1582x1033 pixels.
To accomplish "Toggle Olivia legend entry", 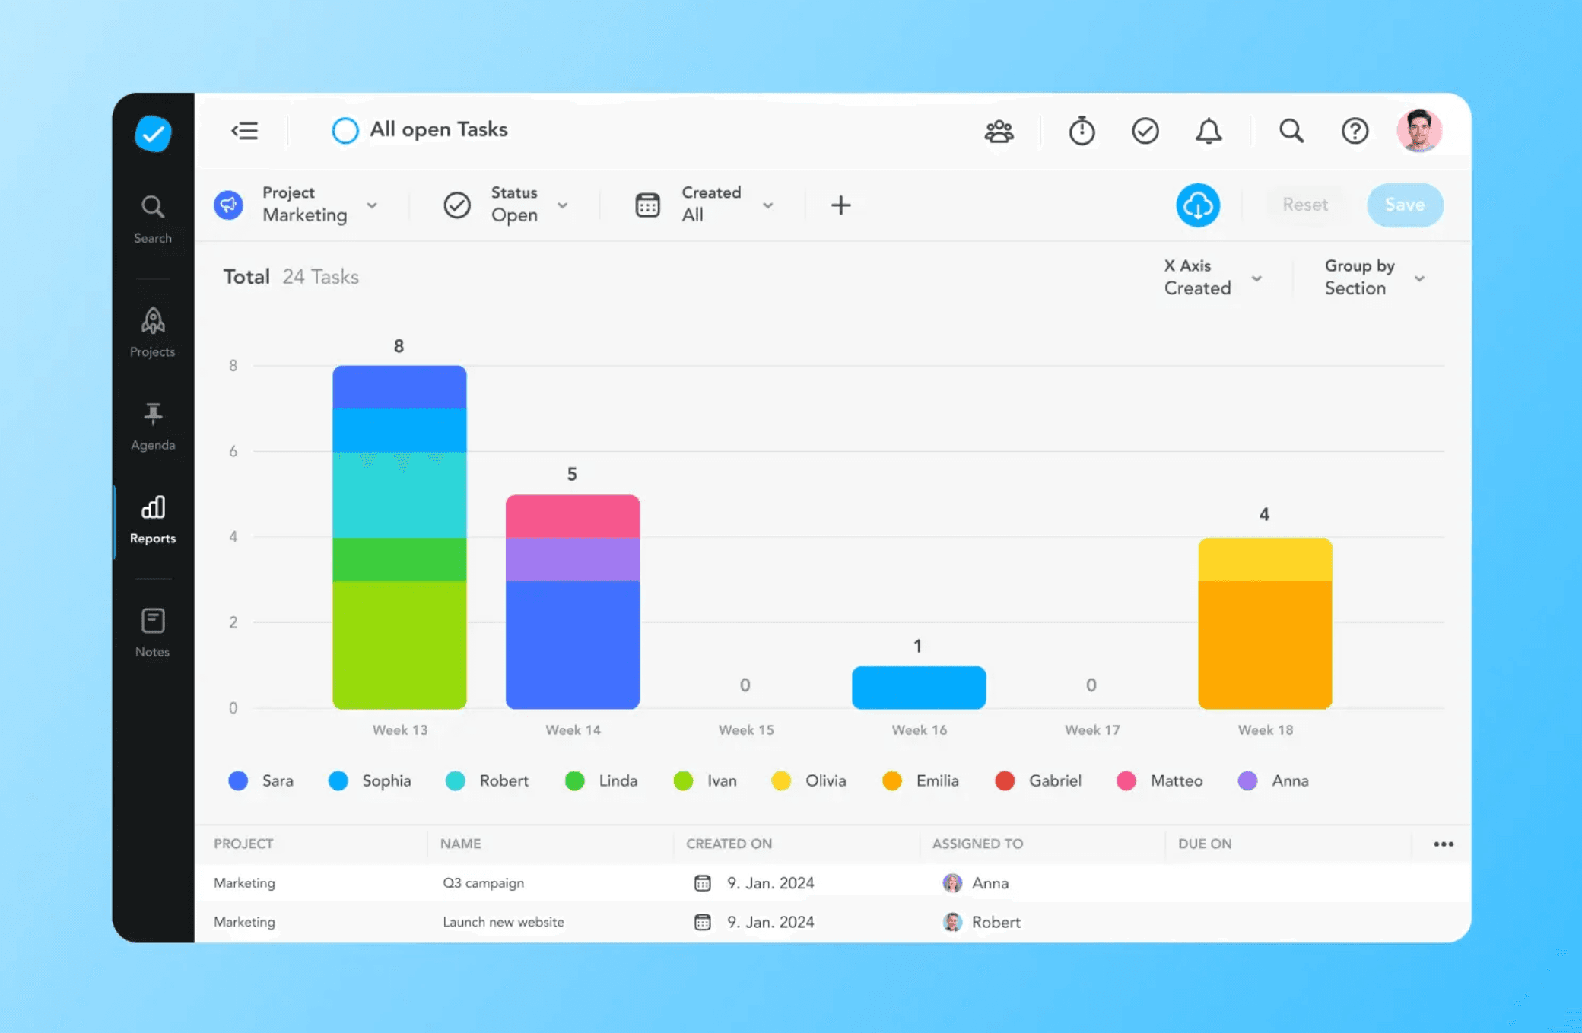I will [x=808, y=781].
